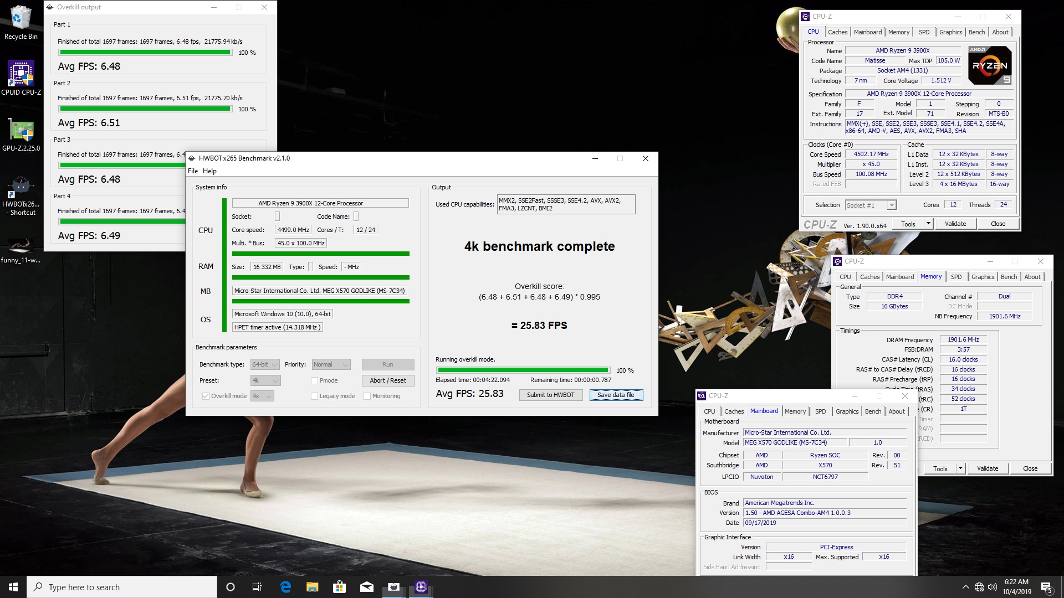Click Memory CPU-Z window title icon
1064x598 pixels.
pyautogui.click(x=837, y=261)
